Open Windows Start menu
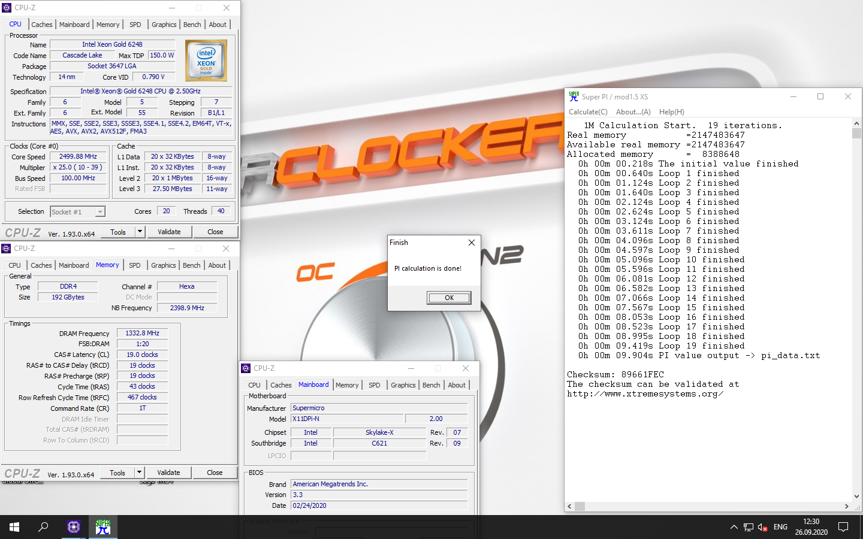The width and height of the screenshot is (863, 539). (x=14, y=527)
